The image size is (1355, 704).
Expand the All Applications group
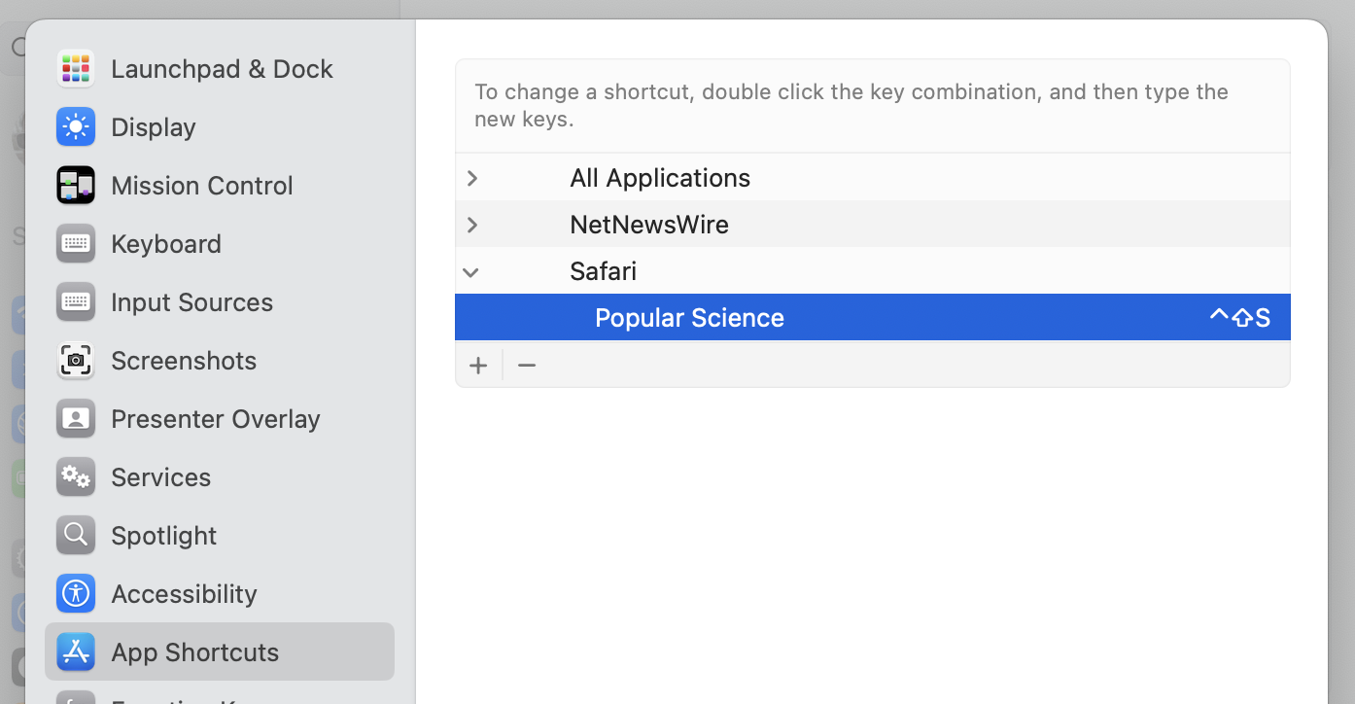[472, 178]
